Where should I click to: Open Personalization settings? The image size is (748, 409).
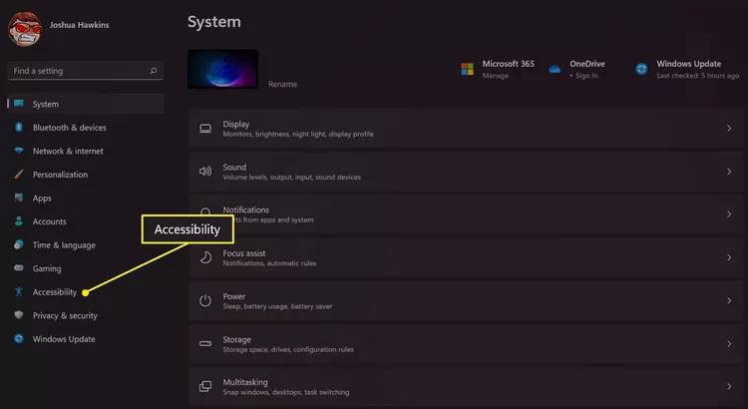coord(60,175)
